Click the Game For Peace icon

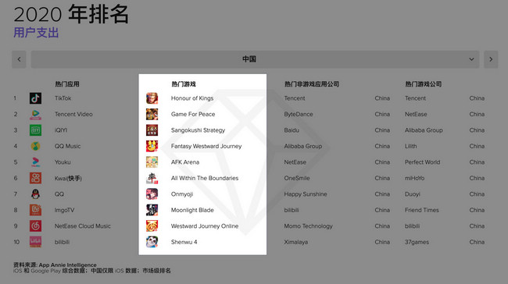pos(152,114)
